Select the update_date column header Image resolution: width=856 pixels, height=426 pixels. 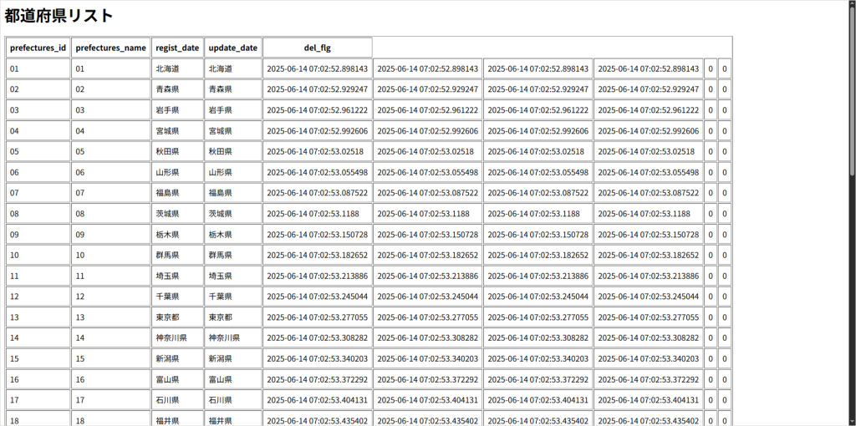[x=232, y=48]
